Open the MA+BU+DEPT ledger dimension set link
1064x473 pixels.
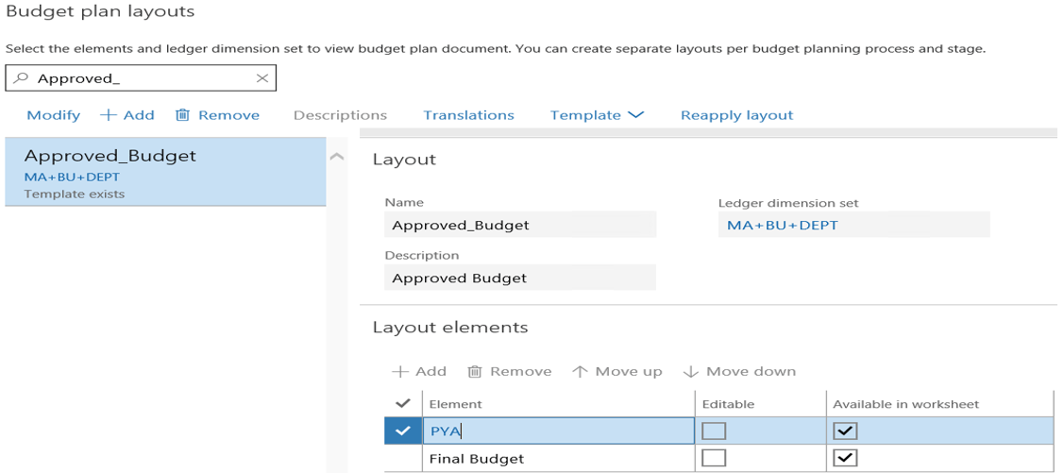click(783, 226)
